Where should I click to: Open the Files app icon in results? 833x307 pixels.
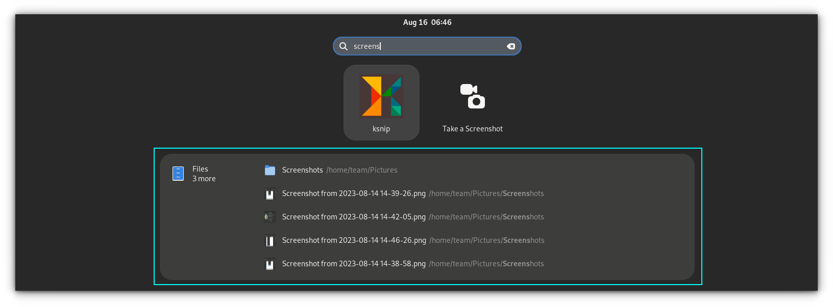click(178, 174)
